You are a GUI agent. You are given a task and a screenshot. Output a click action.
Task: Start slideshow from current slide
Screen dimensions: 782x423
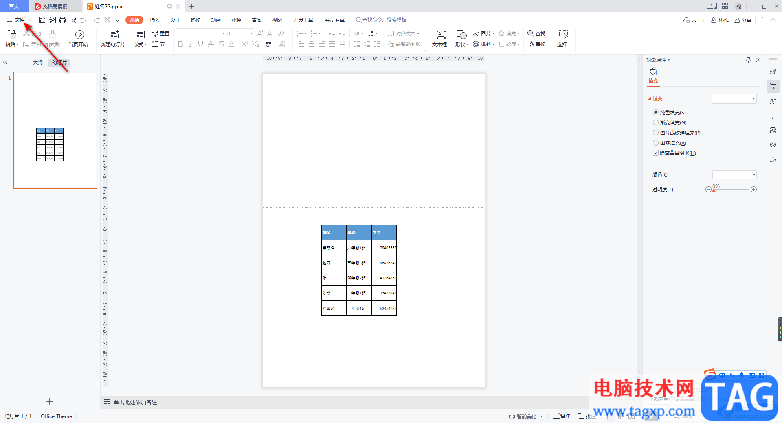[80, 39]
